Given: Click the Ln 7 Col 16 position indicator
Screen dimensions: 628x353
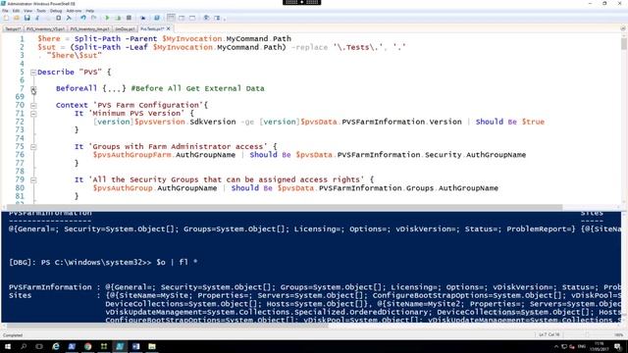Looking at the screenshot, I should tap(549, 334).
